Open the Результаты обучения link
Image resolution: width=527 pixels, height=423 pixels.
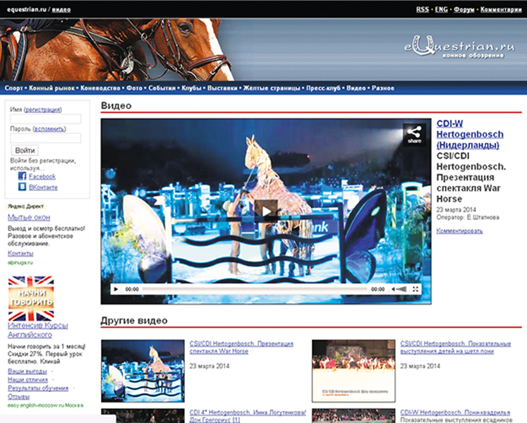[38, 388]
